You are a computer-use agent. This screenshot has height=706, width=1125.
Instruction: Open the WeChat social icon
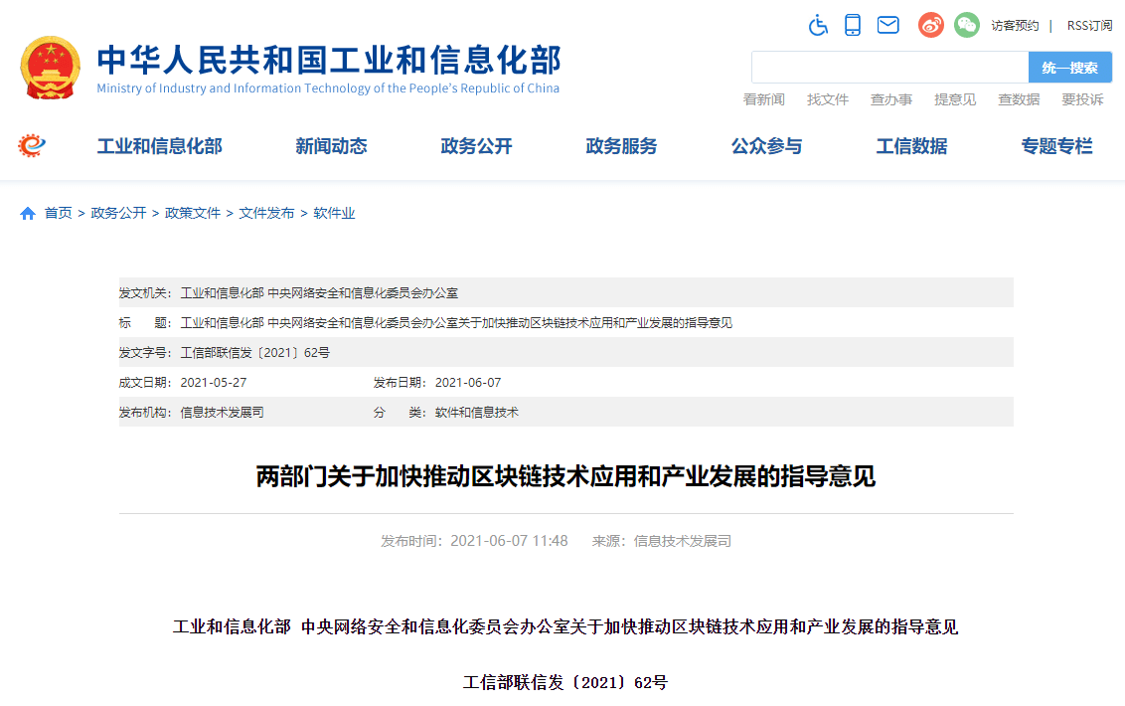(966, 25)
